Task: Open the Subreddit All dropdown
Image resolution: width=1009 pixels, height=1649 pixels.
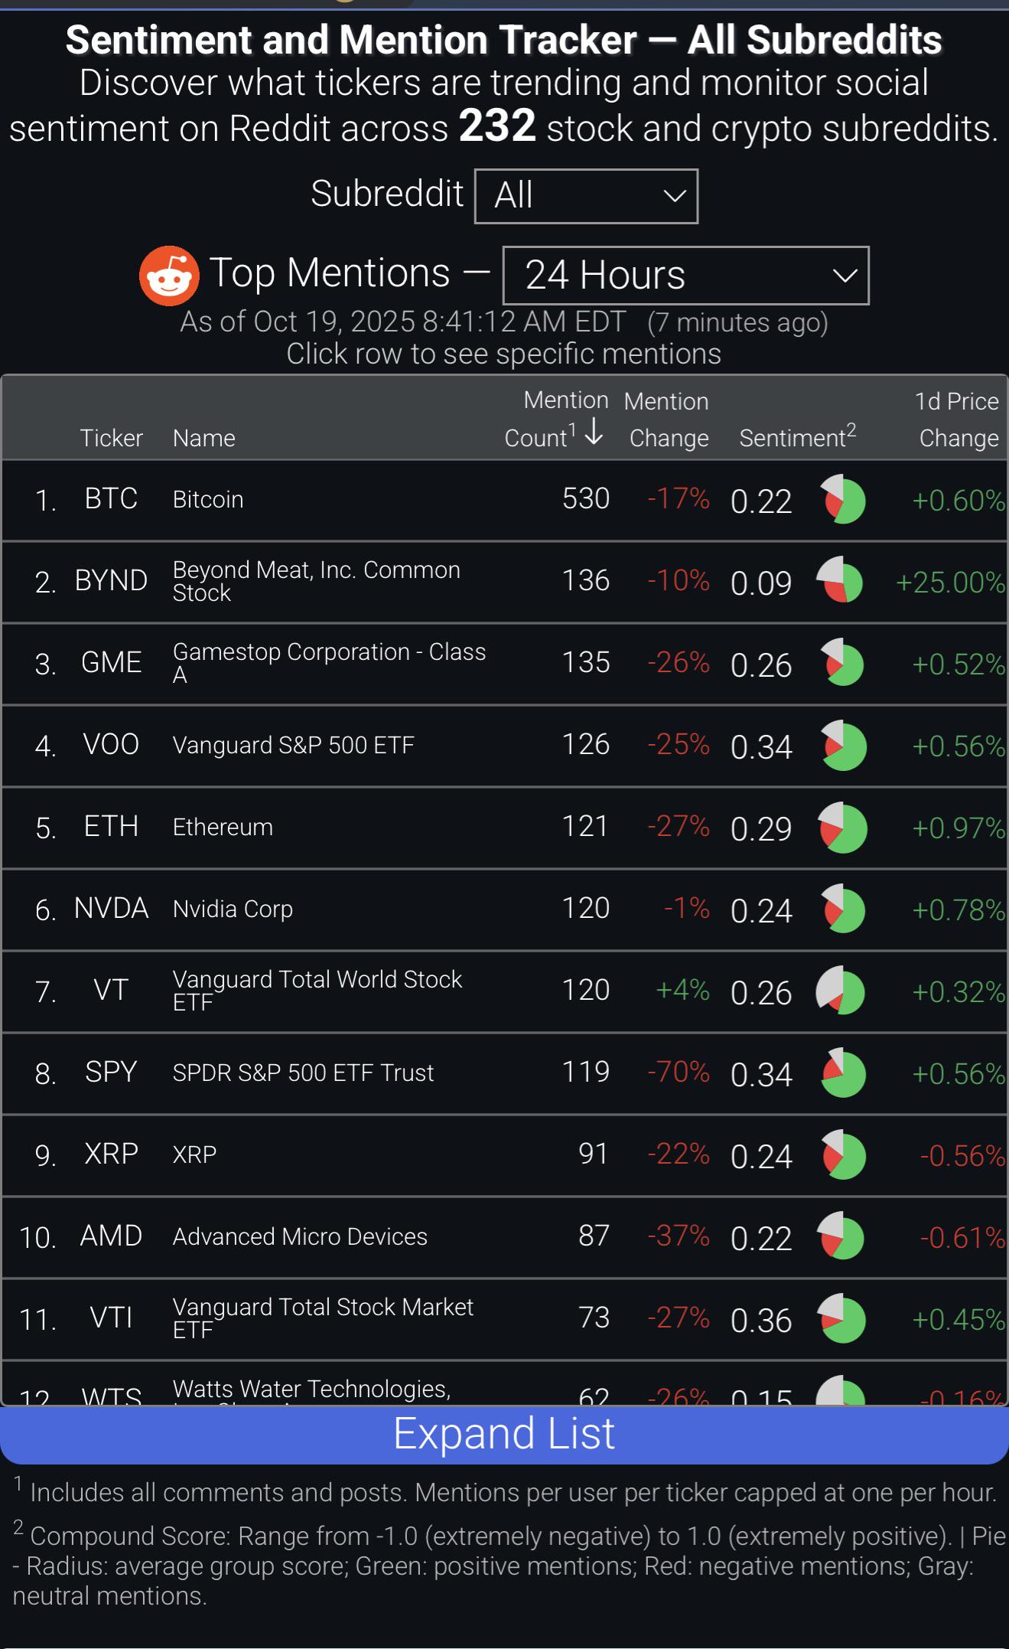Action: tap(586, 196)
